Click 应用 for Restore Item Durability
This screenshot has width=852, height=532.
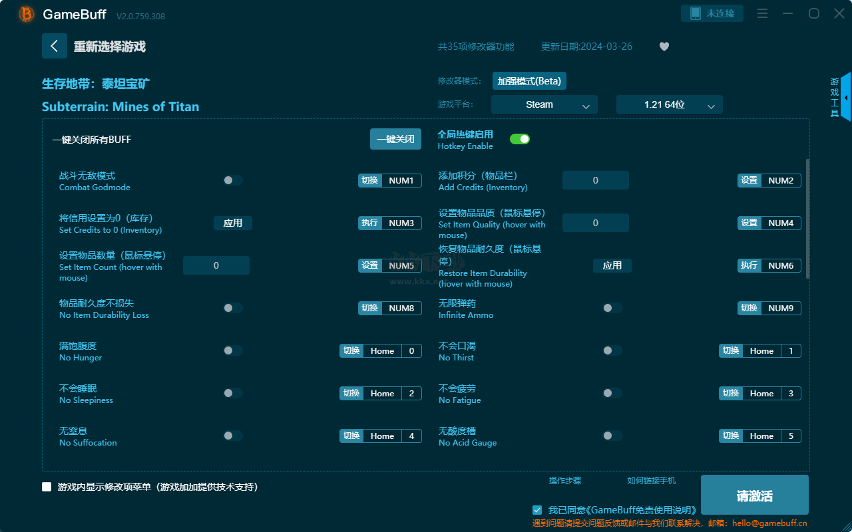[x=612, y=265]
